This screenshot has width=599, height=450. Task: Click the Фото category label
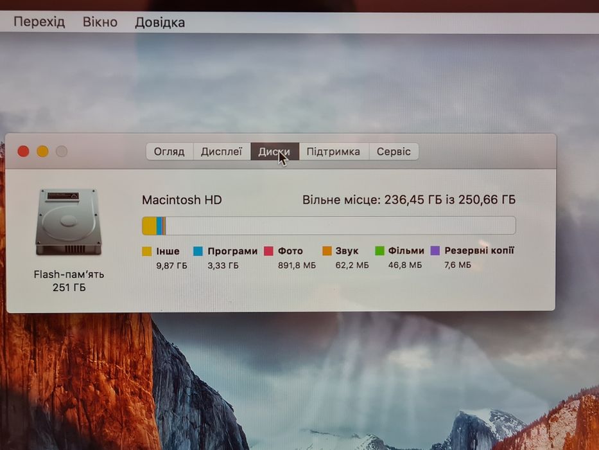click(290, 251)
